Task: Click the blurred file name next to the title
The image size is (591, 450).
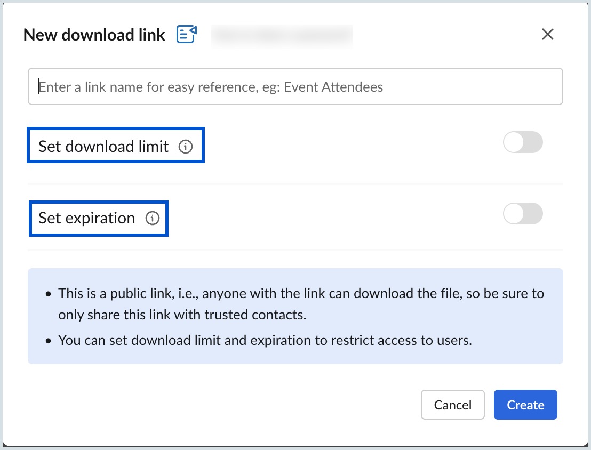Action: pos(282,36)
